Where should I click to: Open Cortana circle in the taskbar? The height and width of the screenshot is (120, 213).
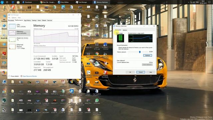[7, 2]
